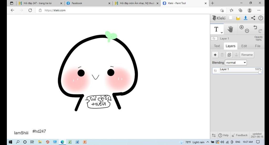This screenshot has width=269, height=145.
Task: Delete the layer with the trash icon
Action: pyautogui.click(x=222, y=55)
